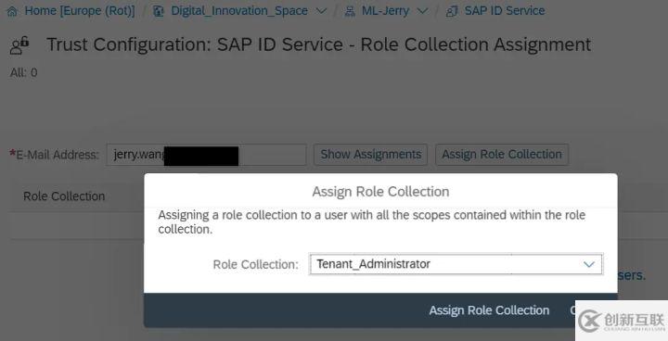668x341 pixels.
Task: Click the dialog description about assigning scopes
Action: pyautogui.click(x=371, y=221)
